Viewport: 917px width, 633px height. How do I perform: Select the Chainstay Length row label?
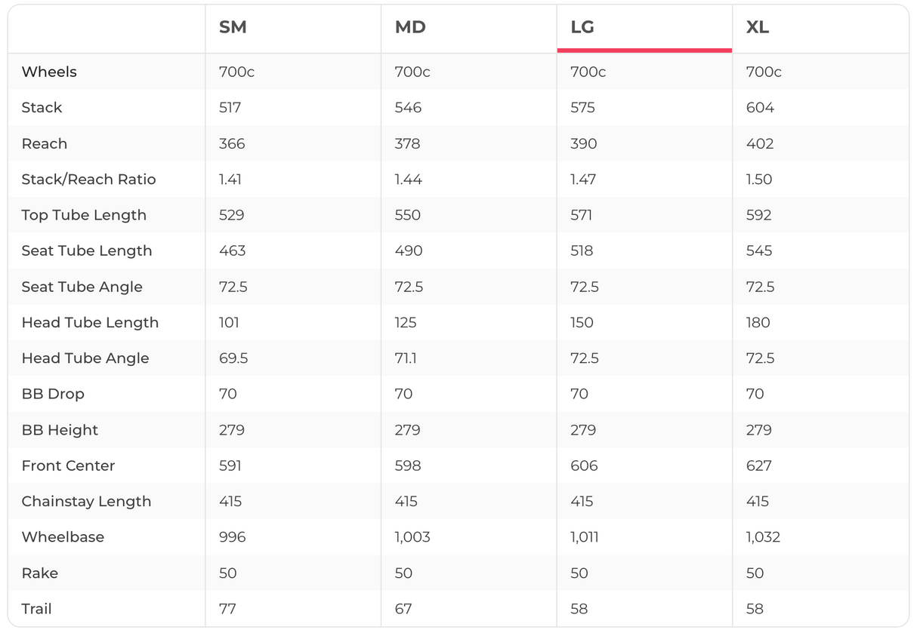coord(86,502)
